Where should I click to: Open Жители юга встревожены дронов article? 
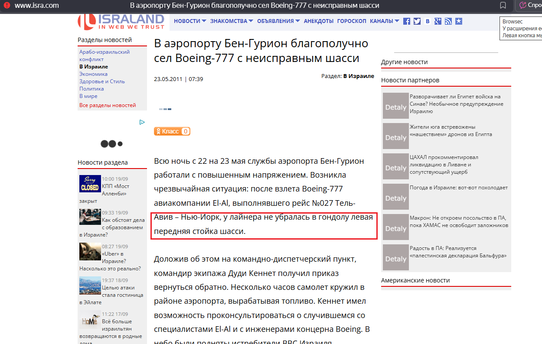pyautogui.click(x=451, y=130)
